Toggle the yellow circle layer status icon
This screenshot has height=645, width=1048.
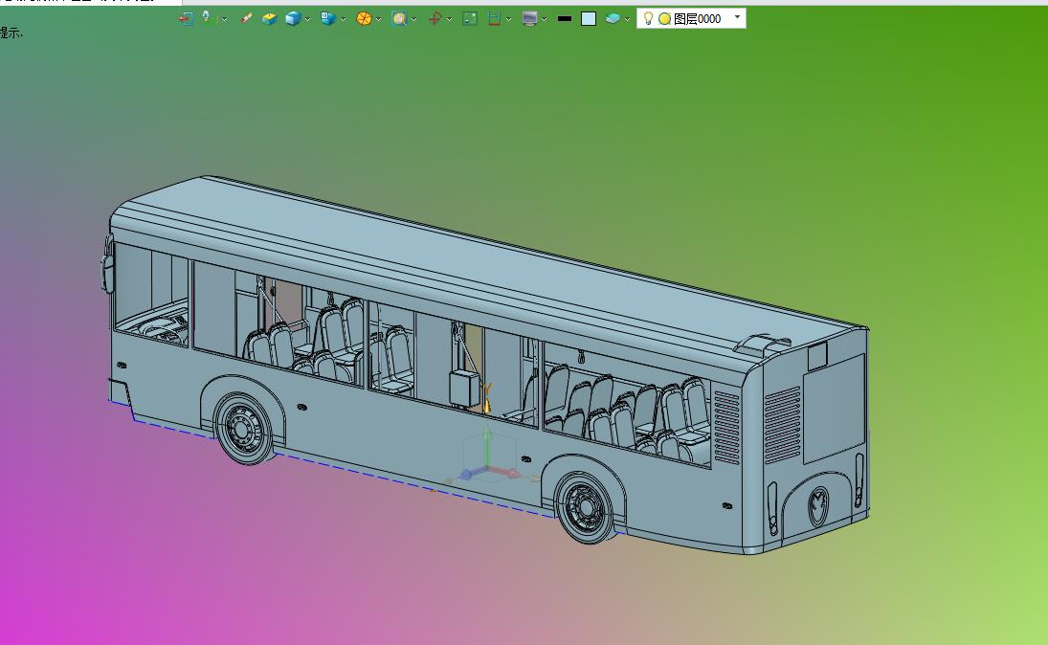pyautogui.click(x=664, y=18)
